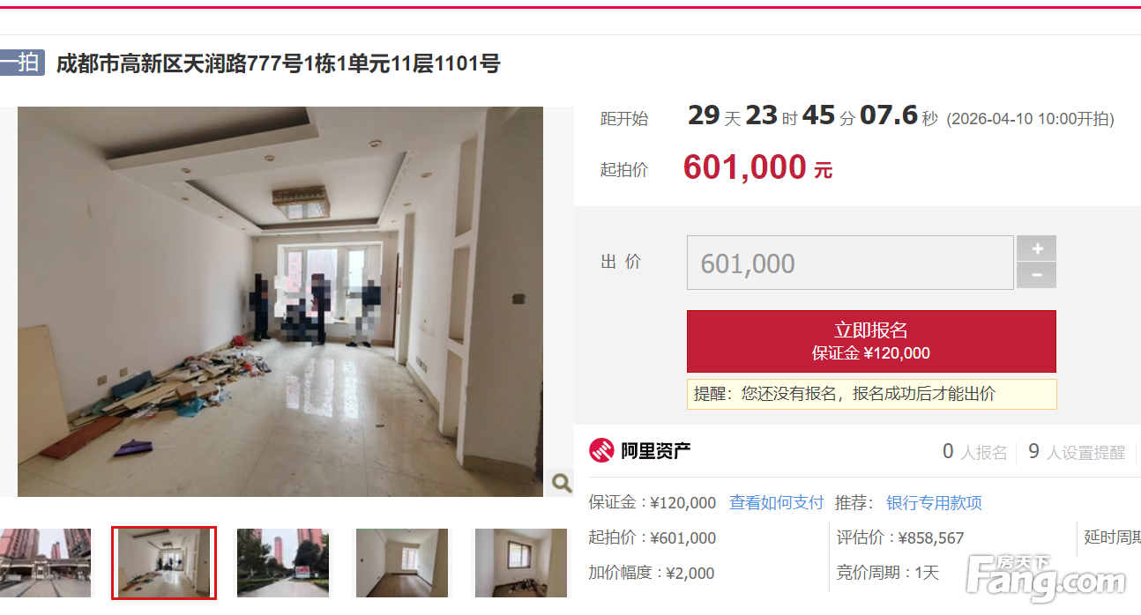Click the 9 人设置提醒 reminder counter
Viewport: 1141px width, 615px height.
[1077, 452]
